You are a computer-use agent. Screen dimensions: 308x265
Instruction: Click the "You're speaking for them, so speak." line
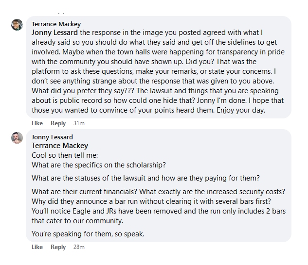tap(88, 234)
